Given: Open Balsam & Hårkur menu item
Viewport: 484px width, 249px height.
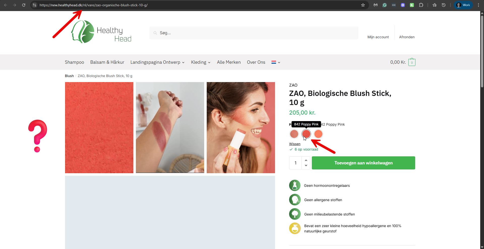Looking at the screenshot, I should point(107,62).
